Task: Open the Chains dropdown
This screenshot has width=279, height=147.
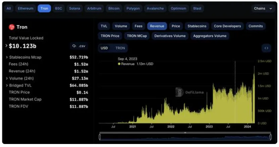Action: (x=263, y=8)
